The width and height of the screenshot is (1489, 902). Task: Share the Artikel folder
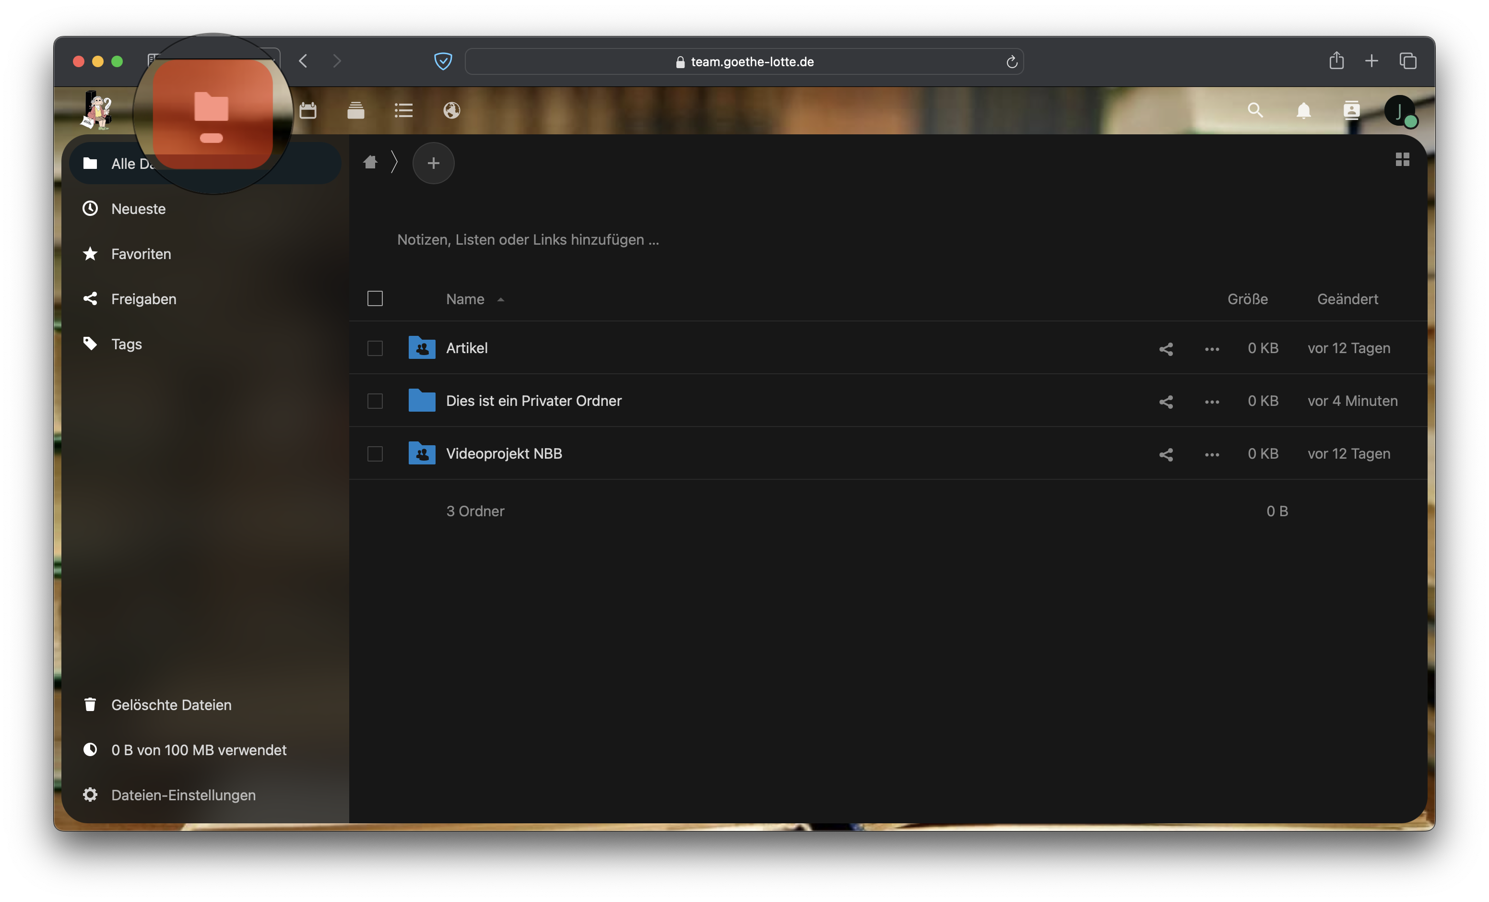click(x=1166, y=349)
